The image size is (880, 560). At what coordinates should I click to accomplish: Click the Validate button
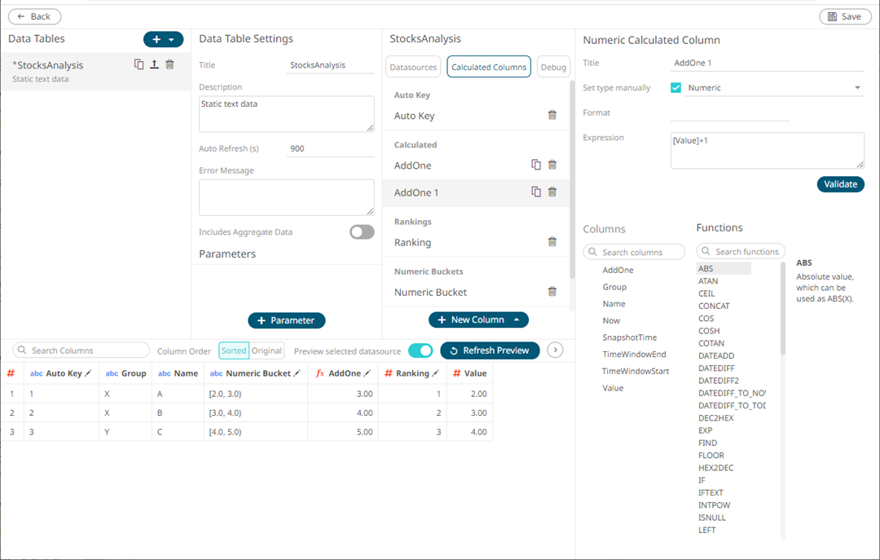[840, 184]
